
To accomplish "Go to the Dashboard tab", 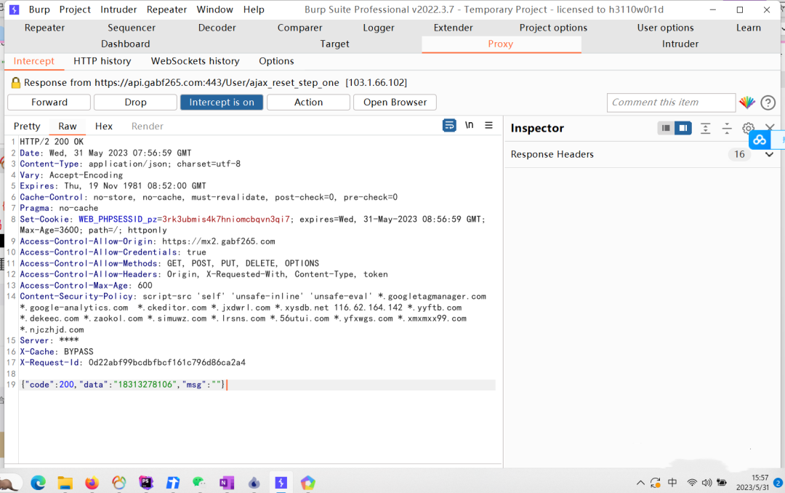I will (x=125, y=44).
